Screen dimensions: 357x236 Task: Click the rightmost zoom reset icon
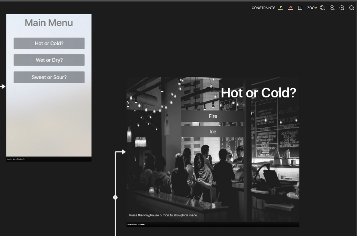tap(351, 7)
